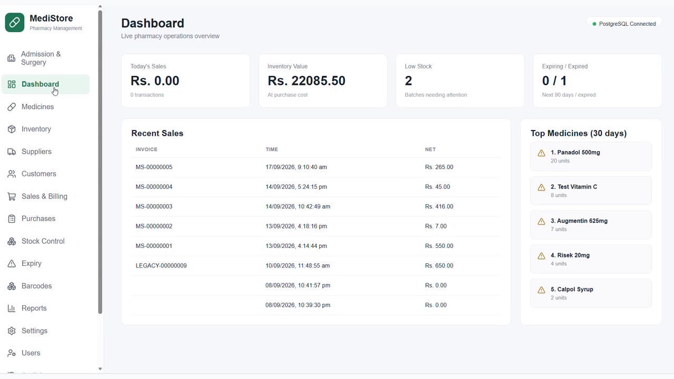Click the Customers people icon
This screenshot has height=379, width=674.
(12, 174)
